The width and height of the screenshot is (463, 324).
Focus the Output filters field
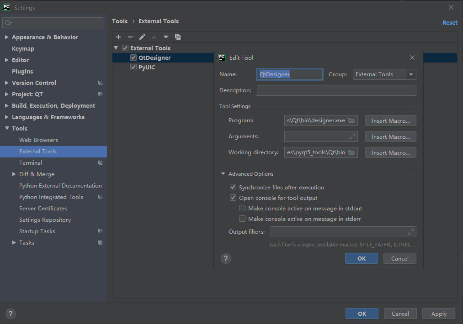tap(343, 232)
